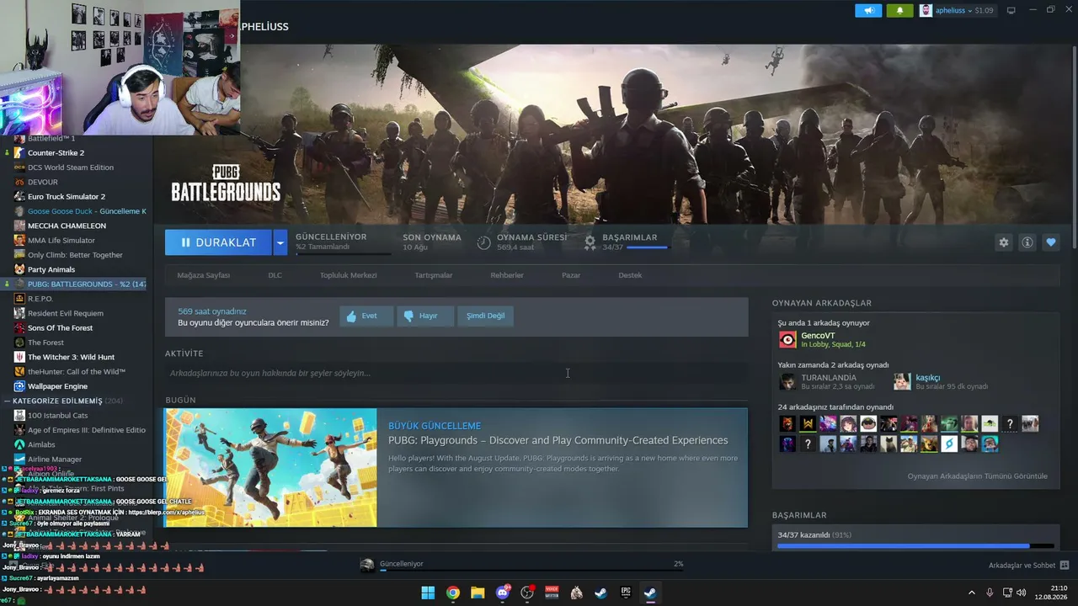View all playing friends link
The height and width of the screenshot is (606, 1078).
(977, 476)
